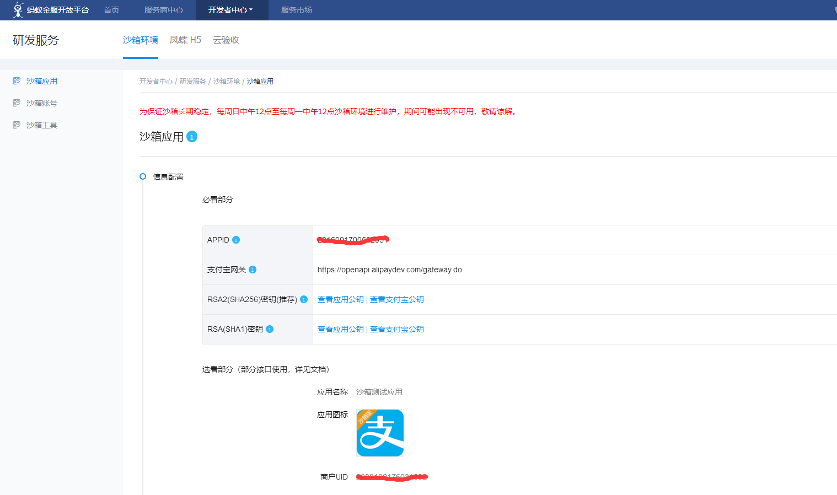Click the 信息配置 step label
This screenshot has width=837, height=495.
pos(168,177)
